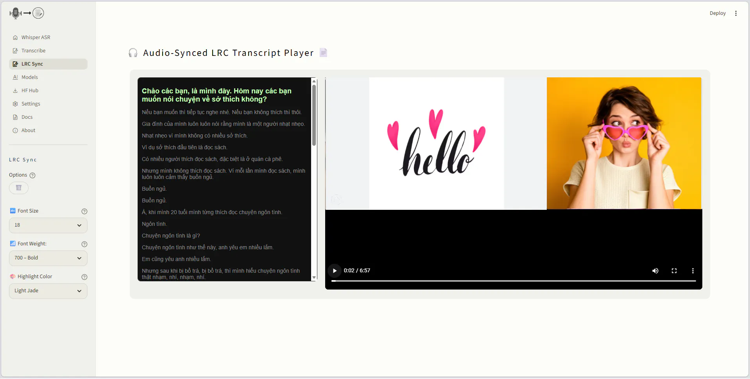The image size is (750, 379).
Task: Click the Highlight Color palette icon
Action: (13, 277)
